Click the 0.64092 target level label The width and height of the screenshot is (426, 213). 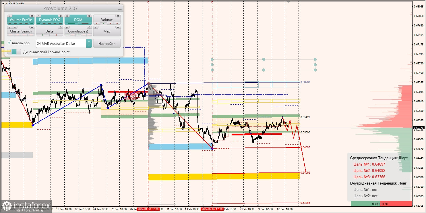(x=305, y=173)
